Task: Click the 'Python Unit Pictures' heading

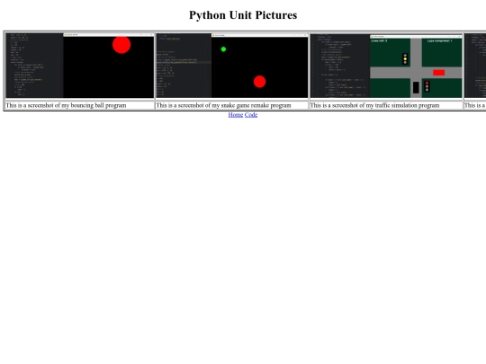Action: [x=243, y=15]
